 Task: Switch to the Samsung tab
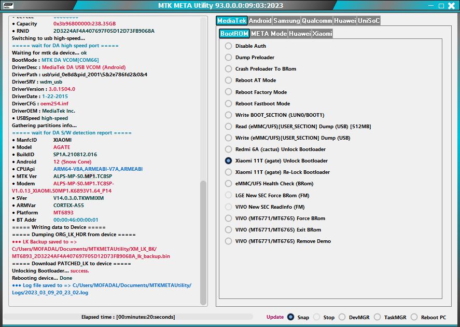coord(287,21)
